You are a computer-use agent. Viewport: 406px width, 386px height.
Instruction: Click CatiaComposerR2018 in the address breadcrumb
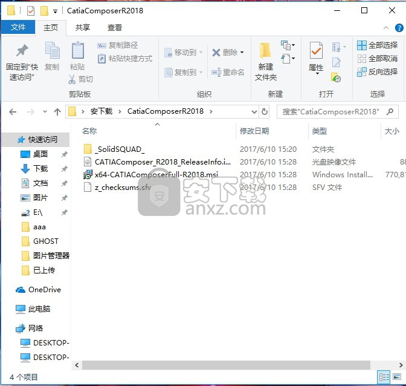pyautogui.click(x=166, y=111)
